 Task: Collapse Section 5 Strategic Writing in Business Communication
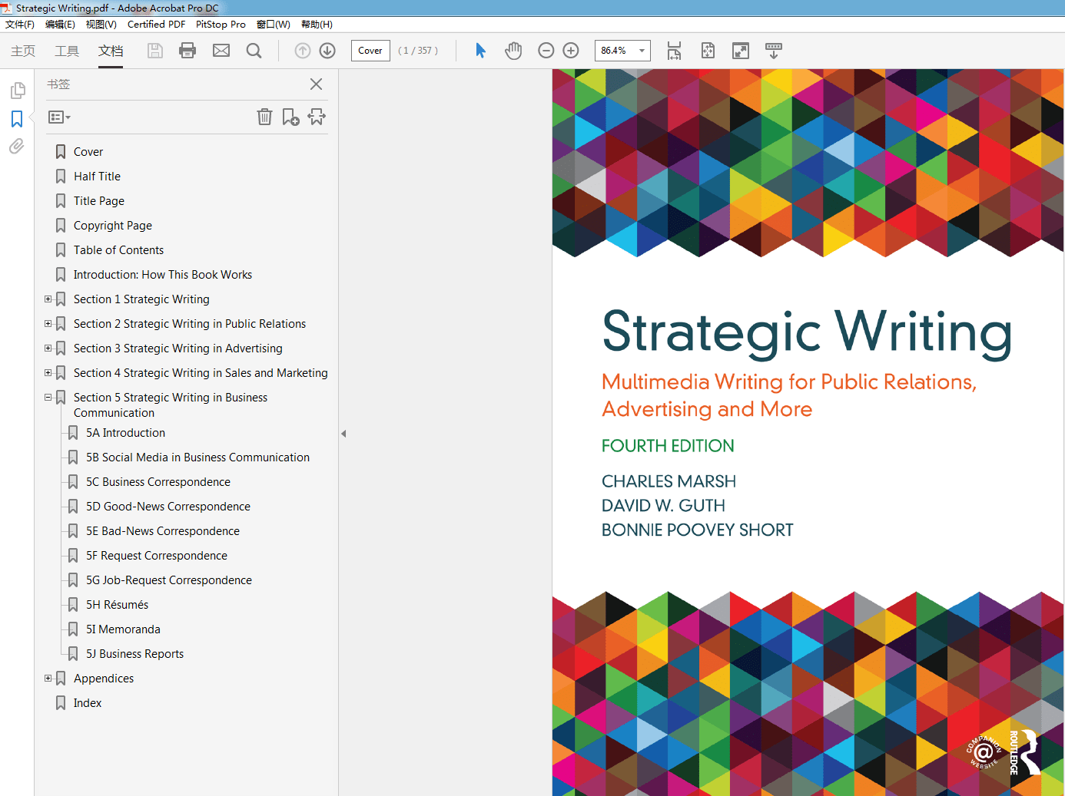click(48, 397)
